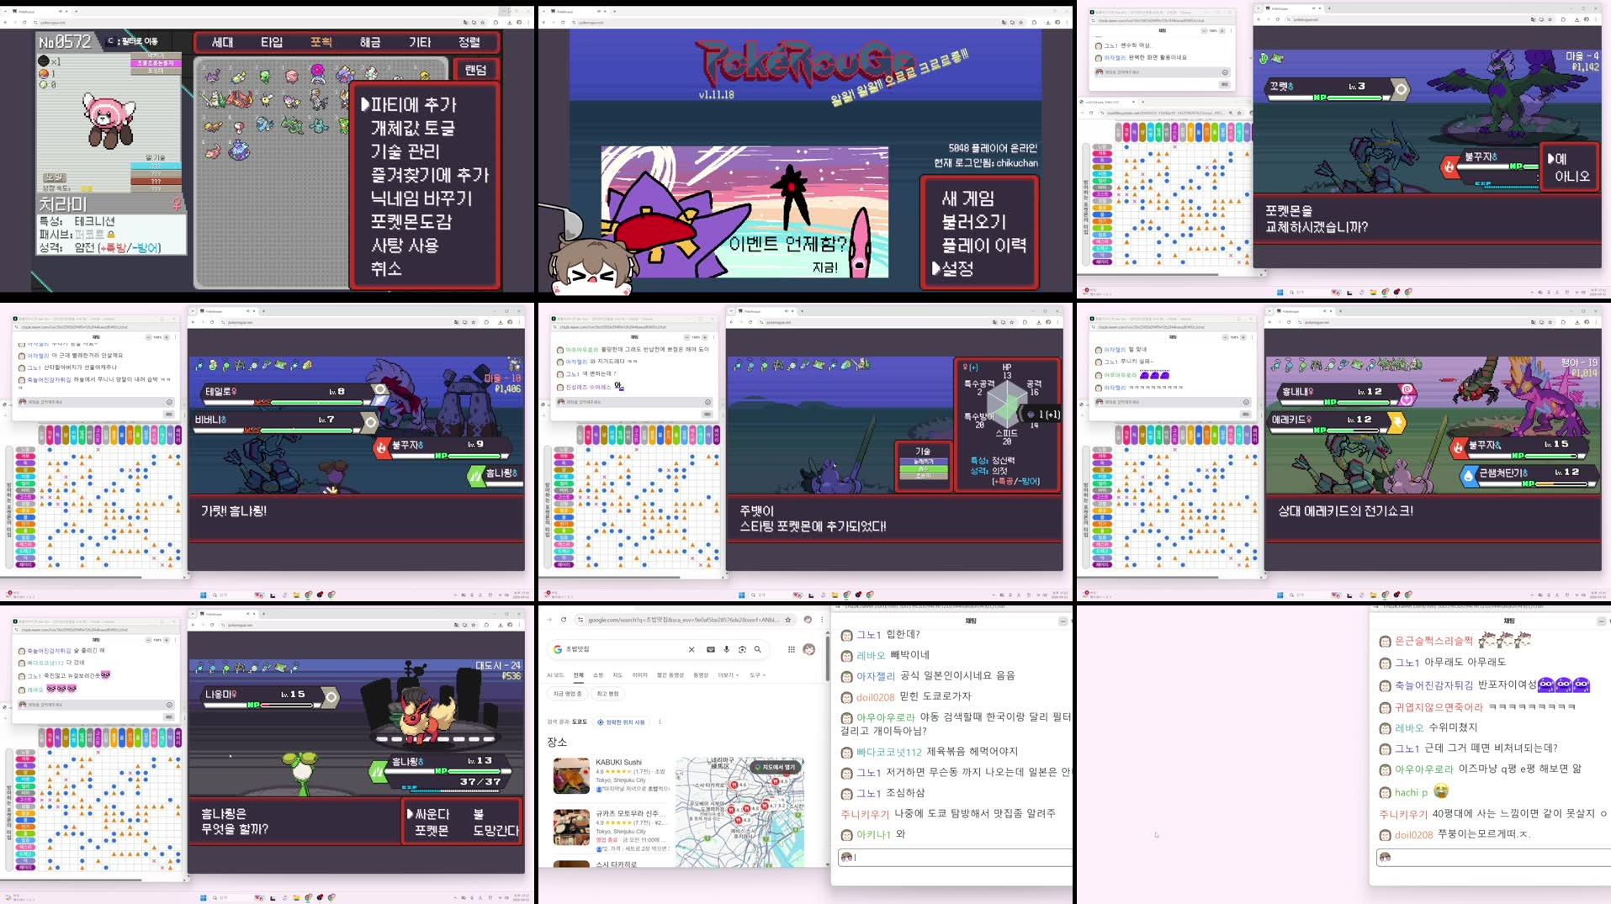Select the red dragon starter icon in the grid
Viewport: 1611px width, 904px height.
pos(238,100)
